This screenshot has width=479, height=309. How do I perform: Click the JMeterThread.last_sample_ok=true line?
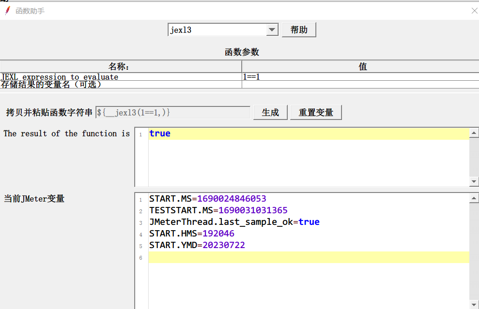pos(234,222)
